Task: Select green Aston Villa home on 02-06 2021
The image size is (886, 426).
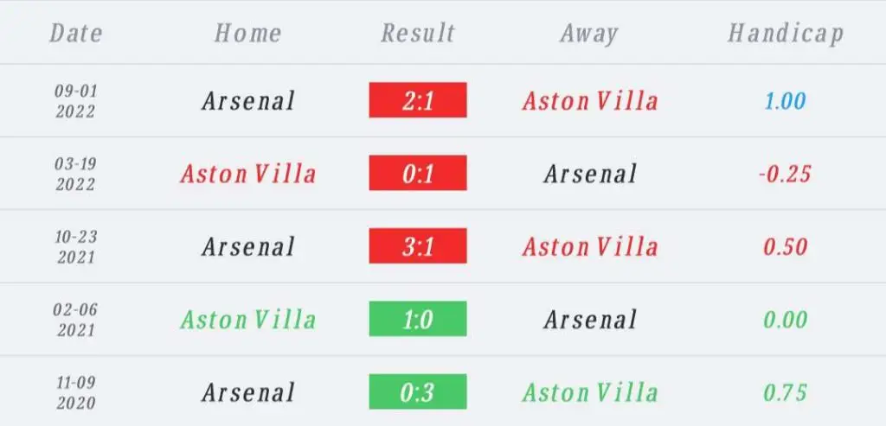Action: (248, 320)
